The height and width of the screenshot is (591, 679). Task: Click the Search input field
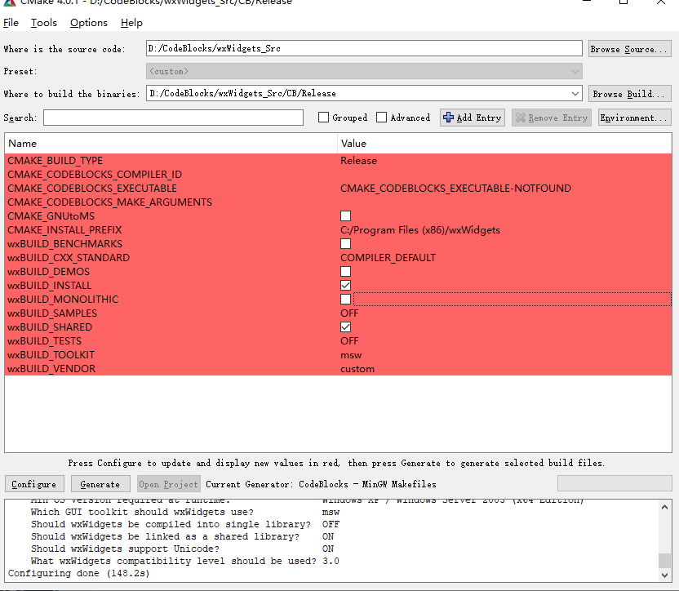coord(173,118)
